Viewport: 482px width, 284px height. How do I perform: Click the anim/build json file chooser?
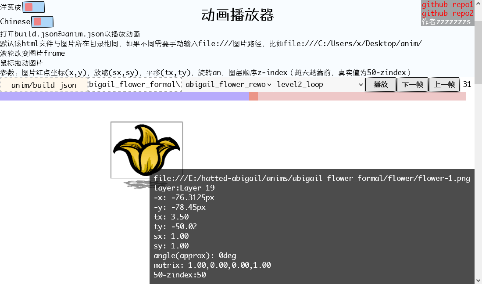tap(44, 85)
